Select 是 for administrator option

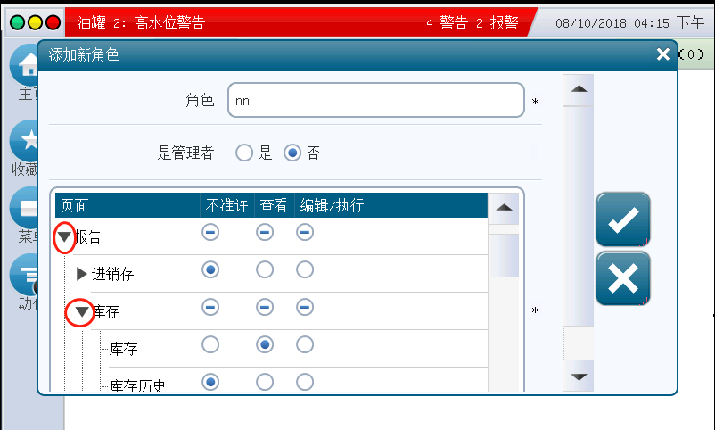click(x=245, y=153)
